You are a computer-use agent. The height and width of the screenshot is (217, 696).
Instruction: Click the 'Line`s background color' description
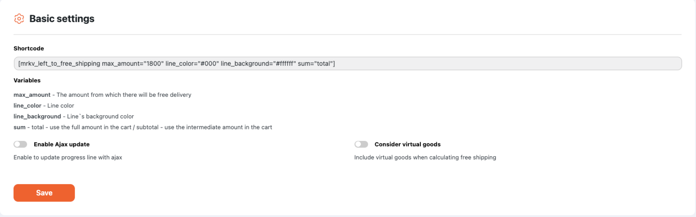[100, 116]
